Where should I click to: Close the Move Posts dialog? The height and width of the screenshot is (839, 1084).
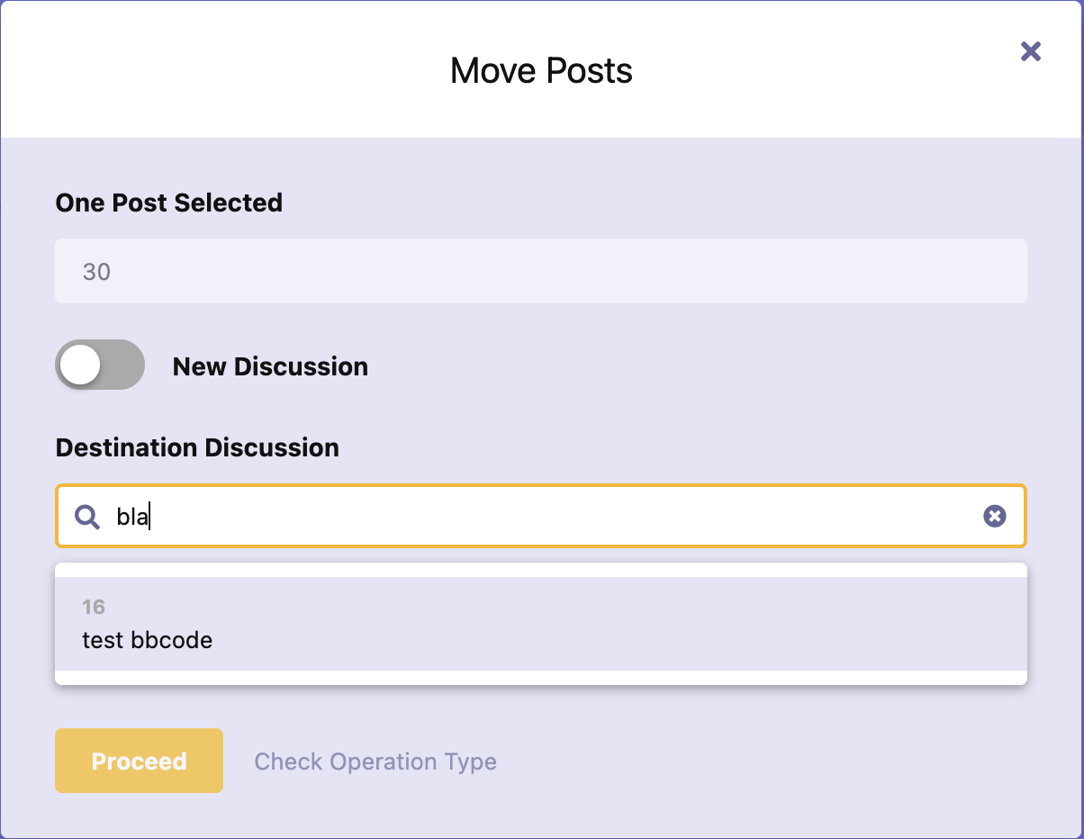(x=1031, y=51)
